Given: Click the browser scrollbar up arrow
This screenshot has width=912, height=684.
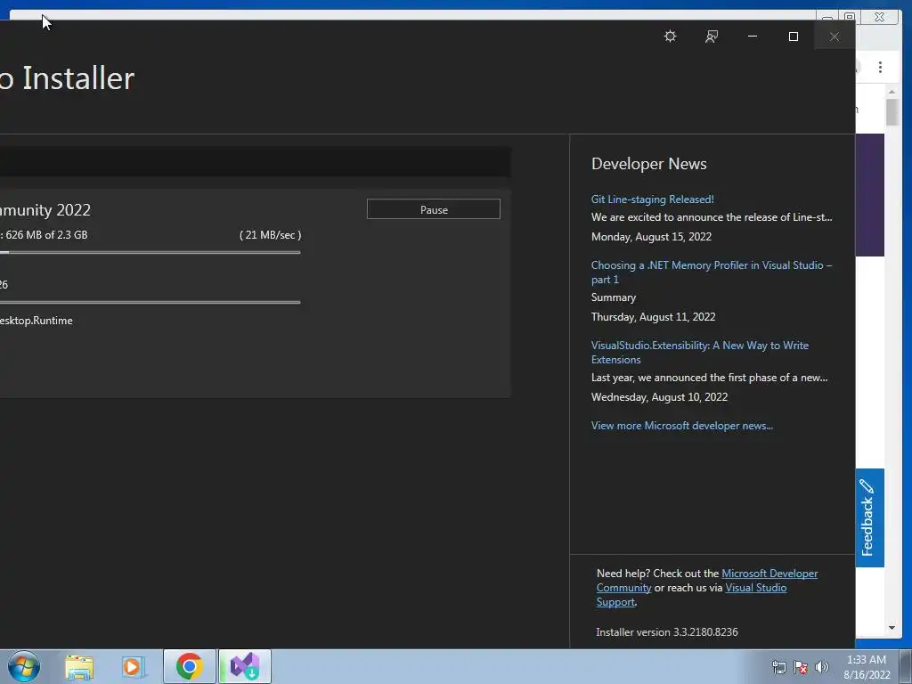Looking at the screenshot, I should [x=892, y=92].
